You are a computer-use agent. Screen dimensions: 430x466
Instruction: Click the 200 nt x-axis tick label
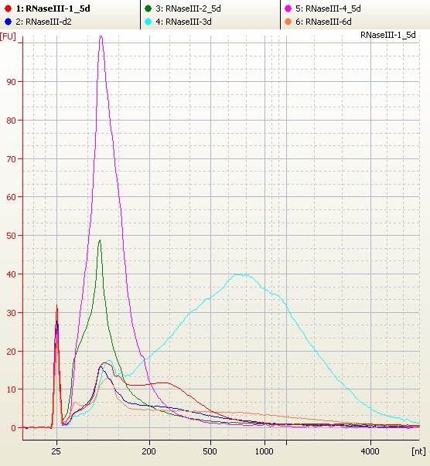(148, 451)
